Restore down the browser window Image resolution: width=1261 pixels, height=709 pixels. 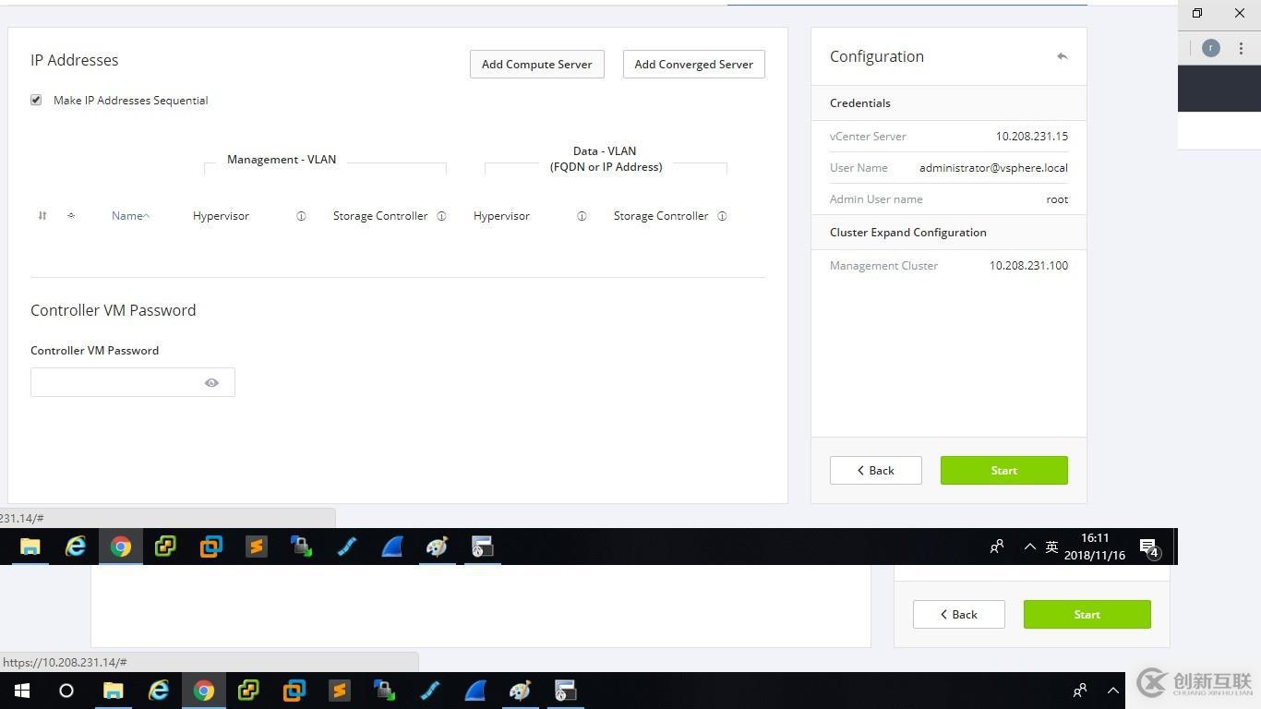point(1197,13)
